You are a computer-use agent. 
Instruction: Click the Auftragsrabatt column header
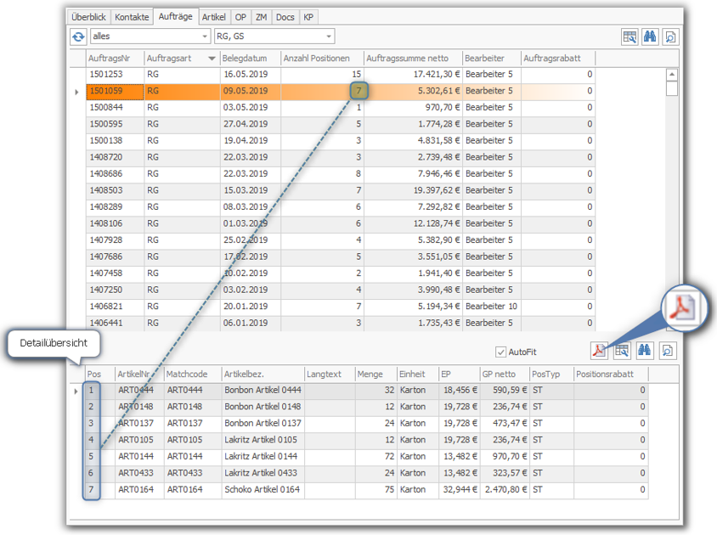coord(558,59)
